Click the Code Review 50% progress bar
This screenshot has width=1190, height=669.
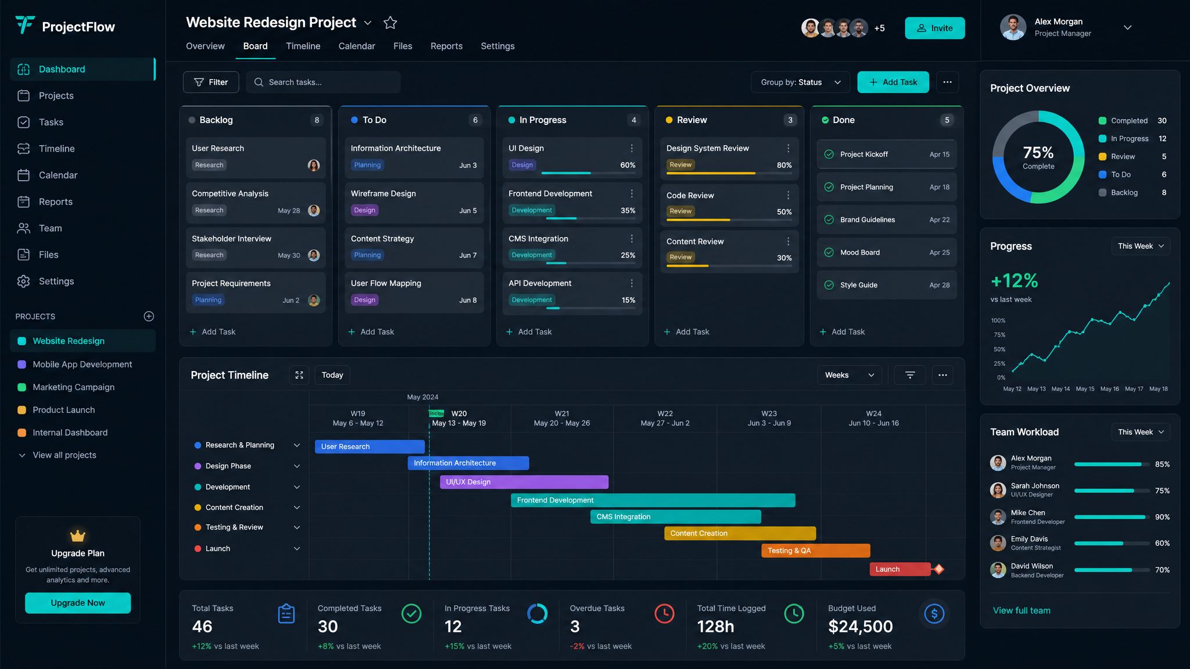(729, 220)
